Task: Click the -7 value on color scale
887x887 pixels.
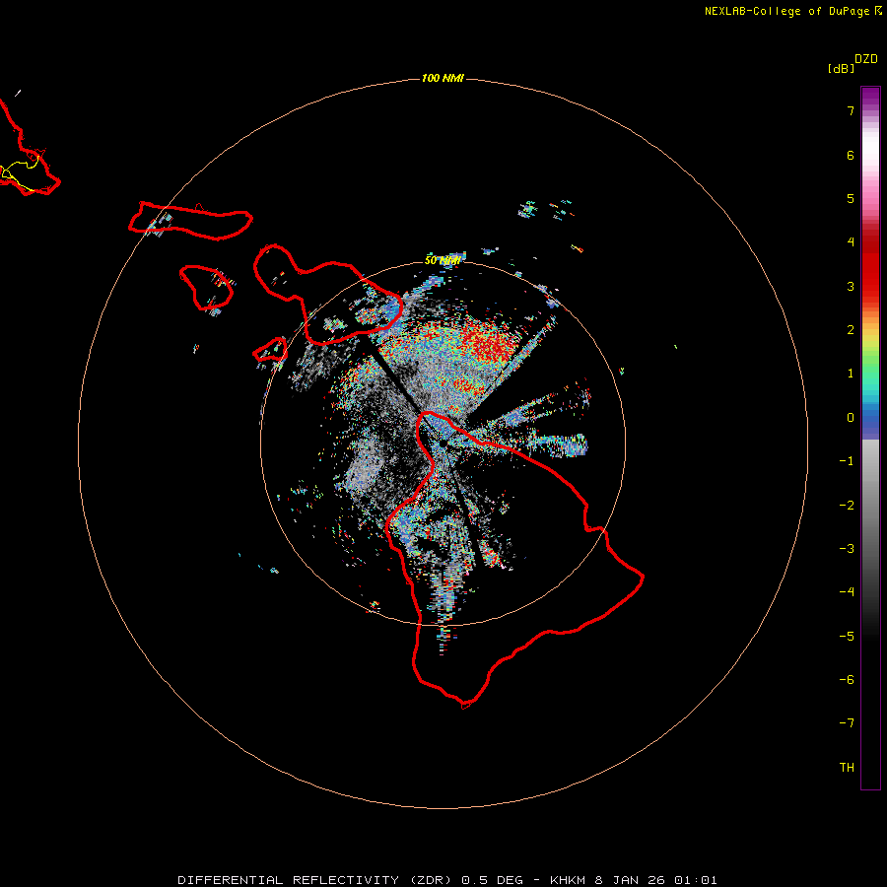Action: 847,723
